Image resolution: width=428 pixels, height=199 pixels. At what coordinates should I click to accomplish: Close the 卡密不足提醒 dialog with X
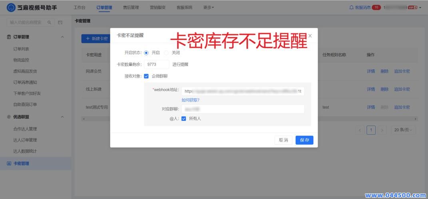point(310,35)
